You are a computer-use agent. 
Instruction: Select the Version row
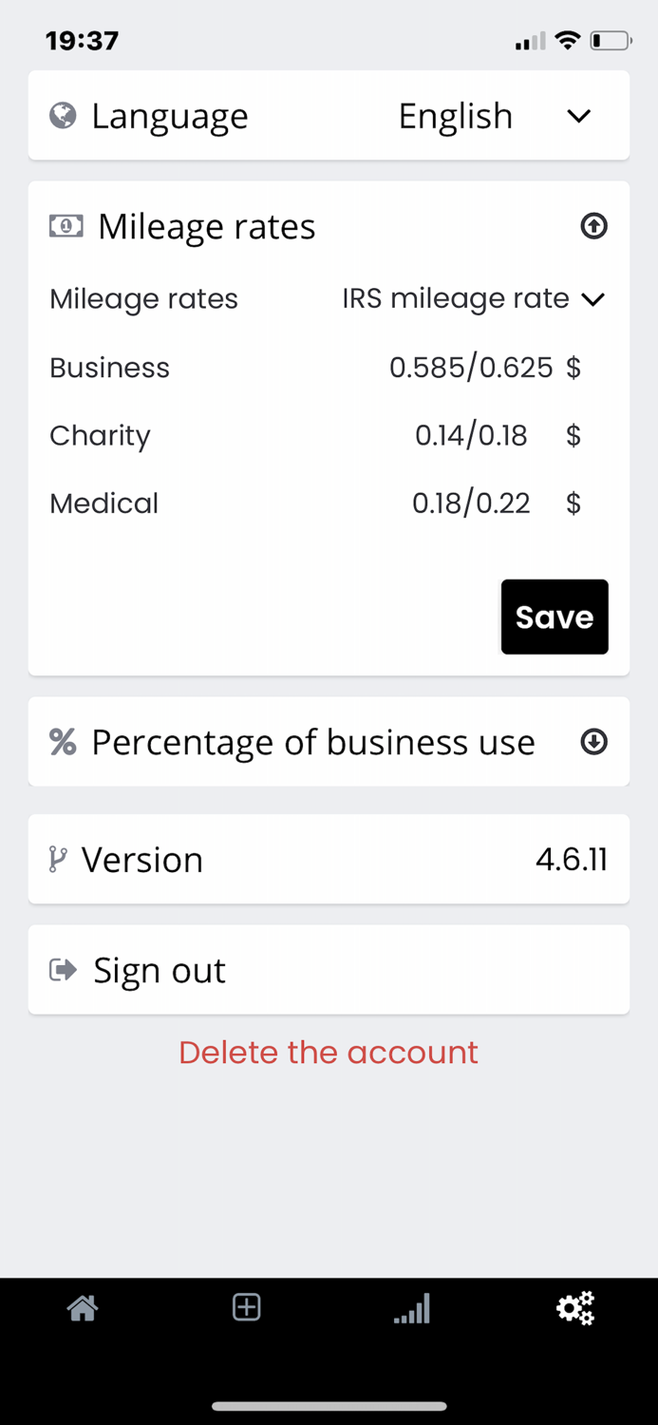(x=329, y=859)
